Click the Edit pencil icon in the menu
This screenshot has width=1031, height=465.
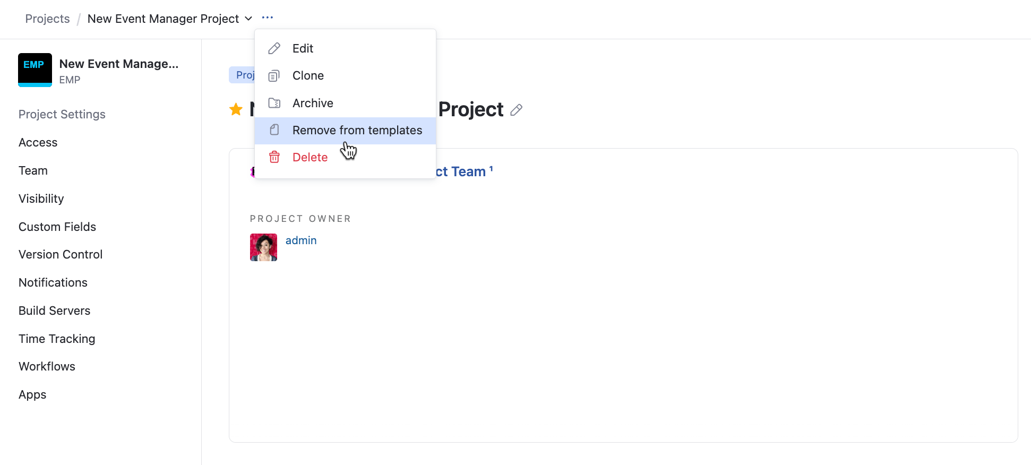coord(274,48)
